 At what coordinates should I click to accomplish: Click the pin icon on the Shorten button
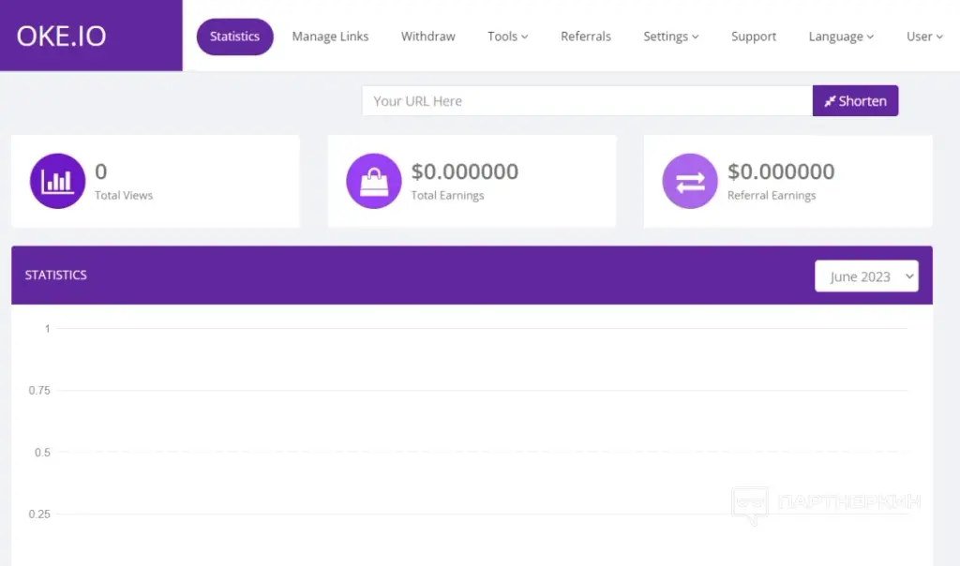coord(830,101)
